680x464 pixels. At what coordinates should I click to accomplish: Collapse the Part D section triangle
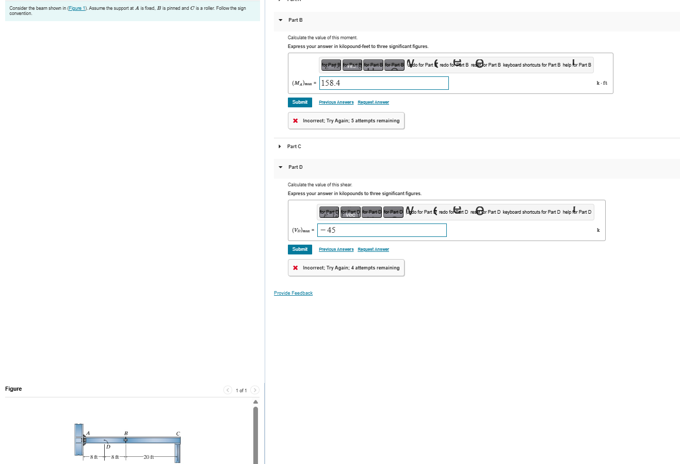tap(280, 167)
